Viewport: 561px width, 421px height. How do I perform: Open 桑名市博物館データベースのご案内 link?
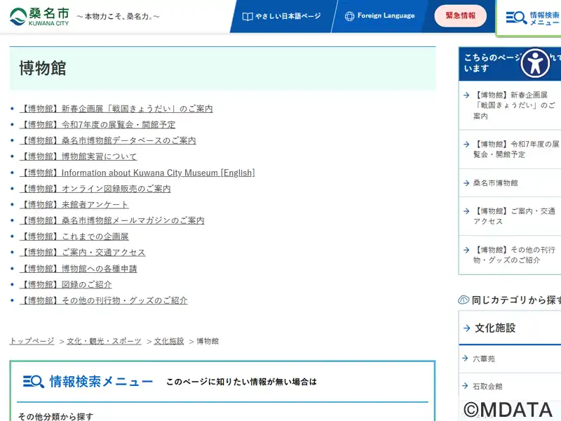[108, 140]
